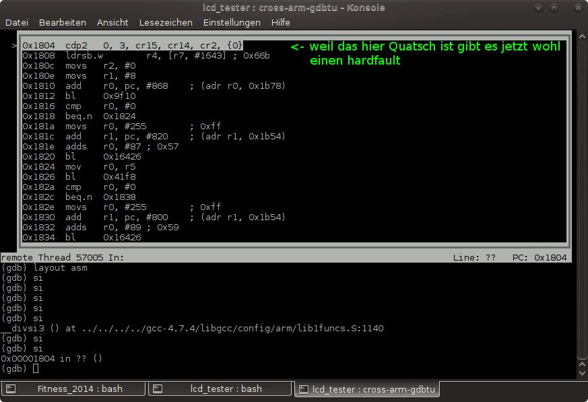Open the Ansicht menu
This screenshot has height=402, width=588.
click(x=112, y=22)
